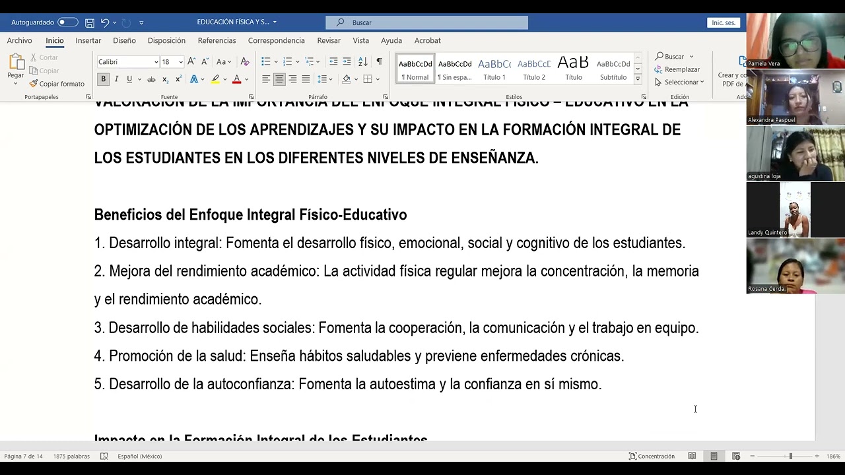Switch to the Diseño tab

[124, 40]
